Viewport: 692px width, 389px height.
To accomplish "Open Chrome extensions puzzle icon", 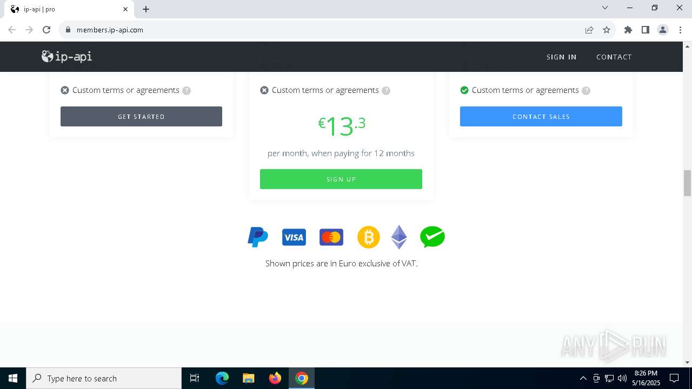I will click(628, 30).
